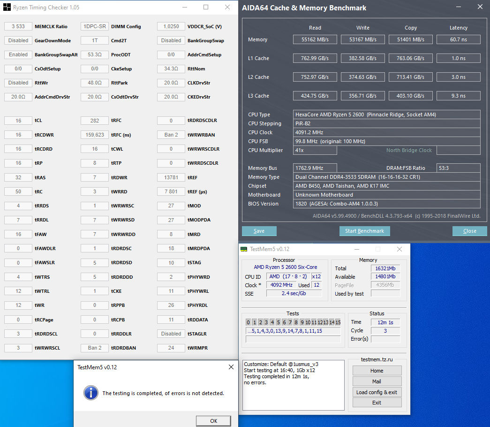Click the TestMem5 log text area

(x=294, y=385)
